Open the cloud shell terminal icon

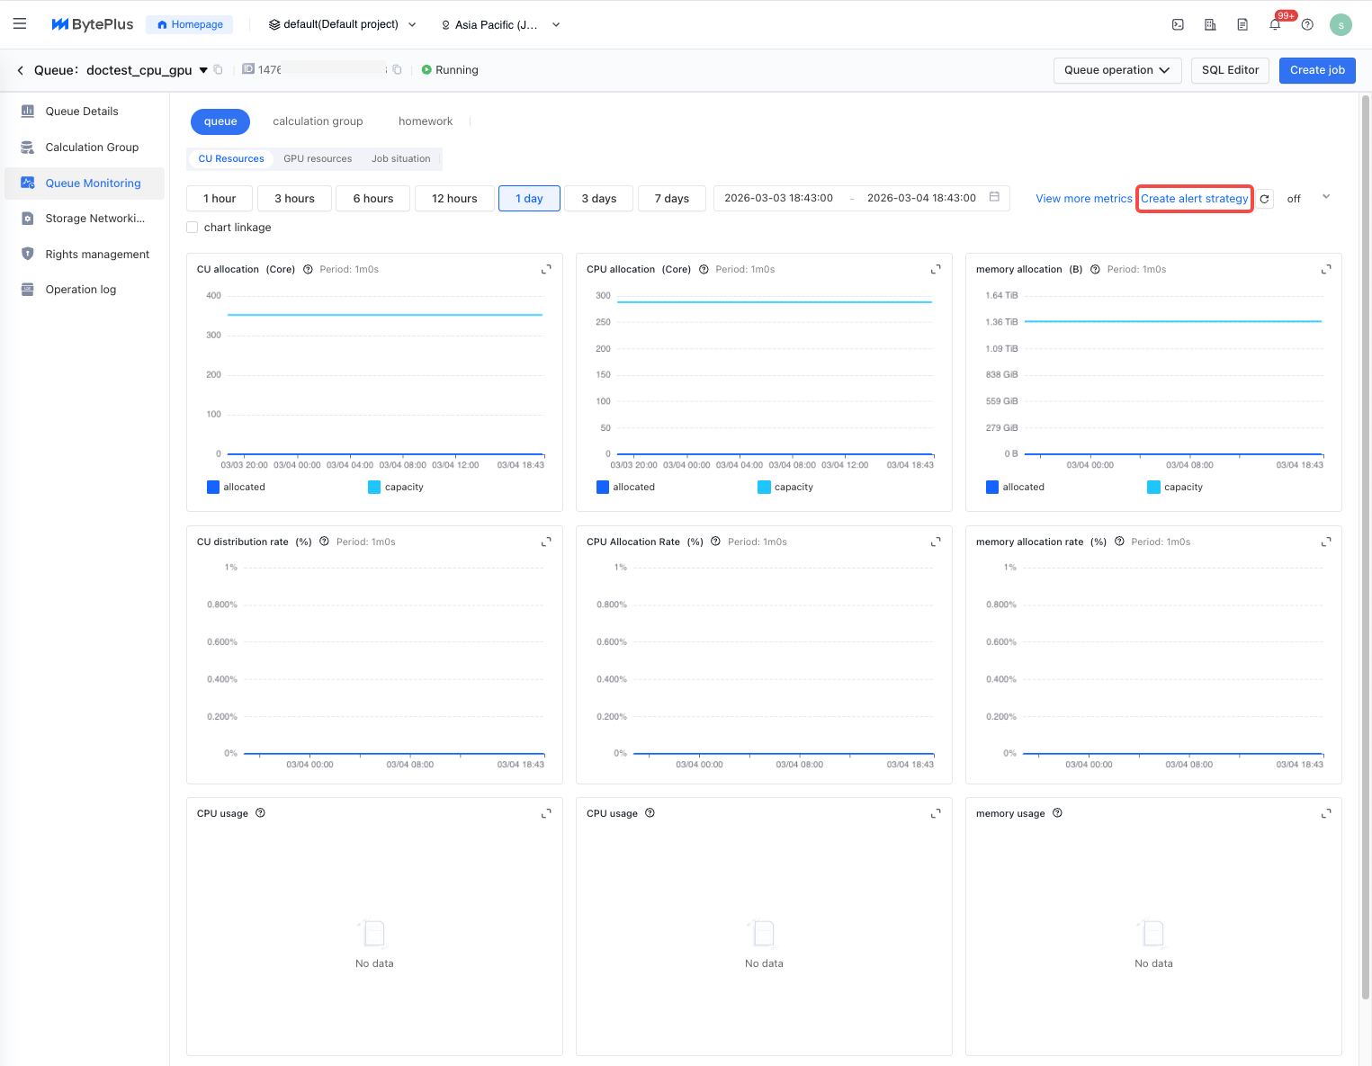pos(1178,25)
